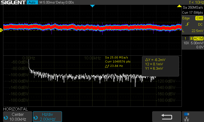The image size is (204, 122).
Task: Click the 10.00kHz FFT center label
Action: click(x=92, y=58)
